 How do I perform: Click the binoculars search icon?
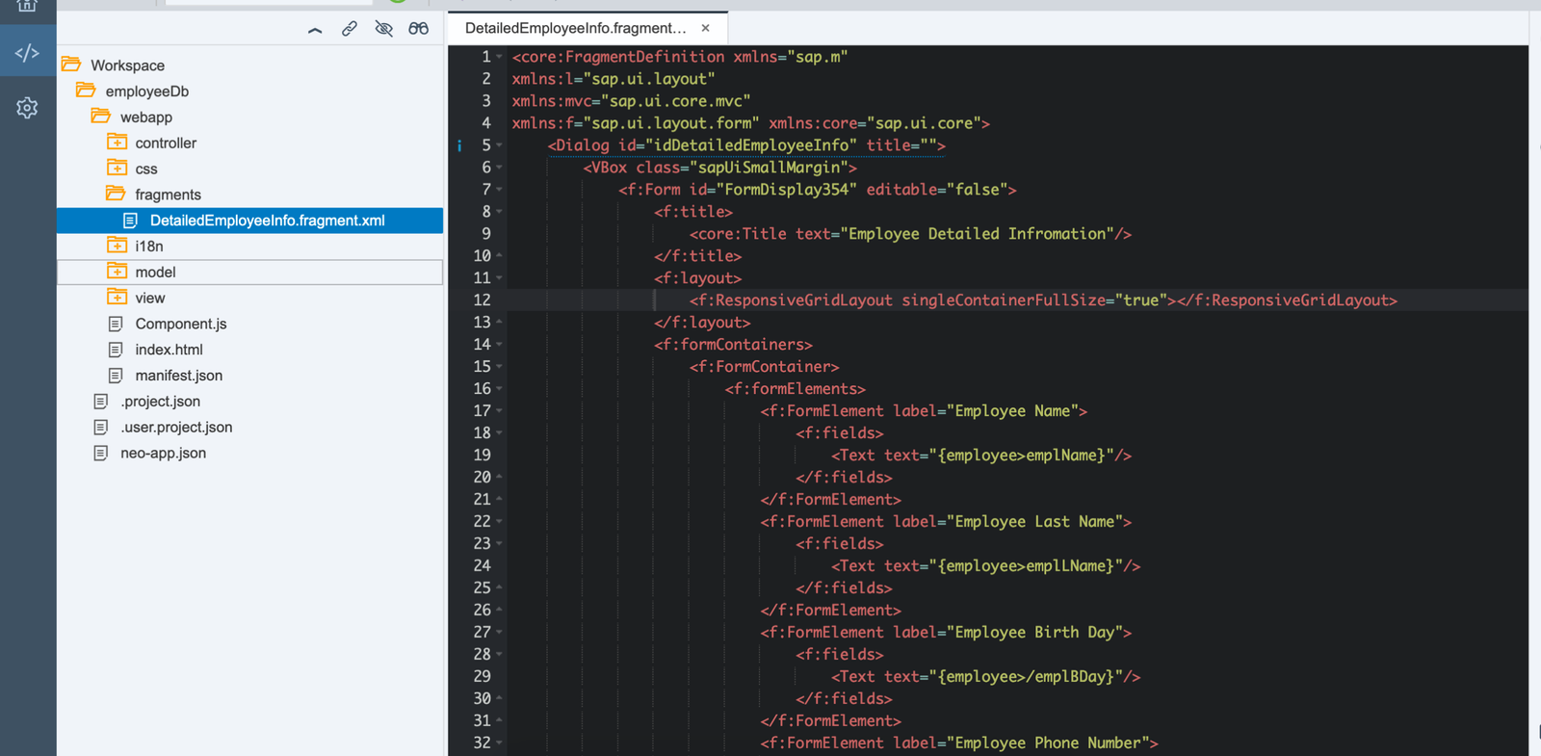418,29
